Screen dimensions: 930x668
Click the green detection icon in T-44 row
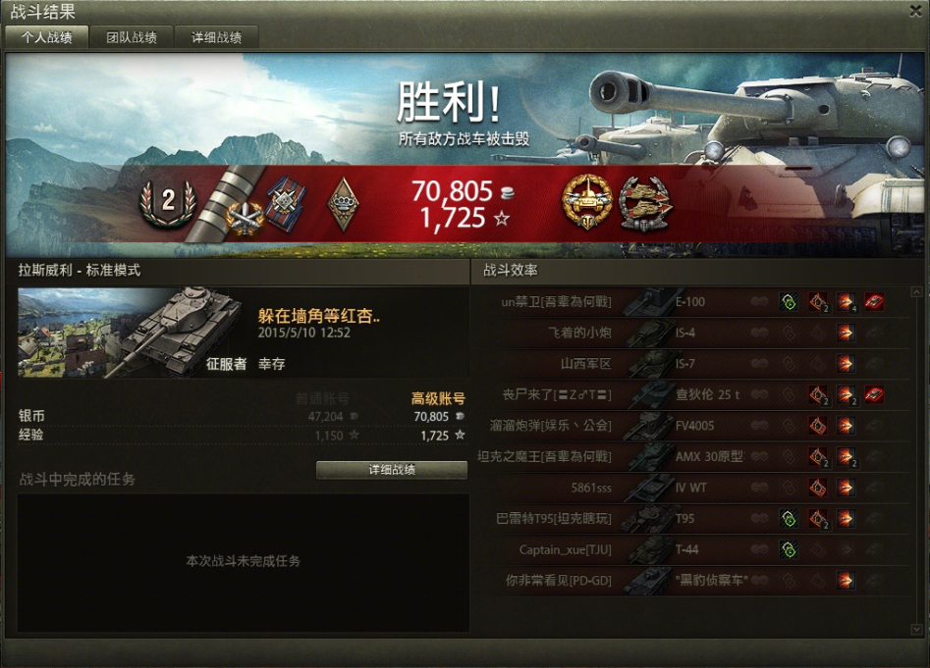tap(789, 549)
